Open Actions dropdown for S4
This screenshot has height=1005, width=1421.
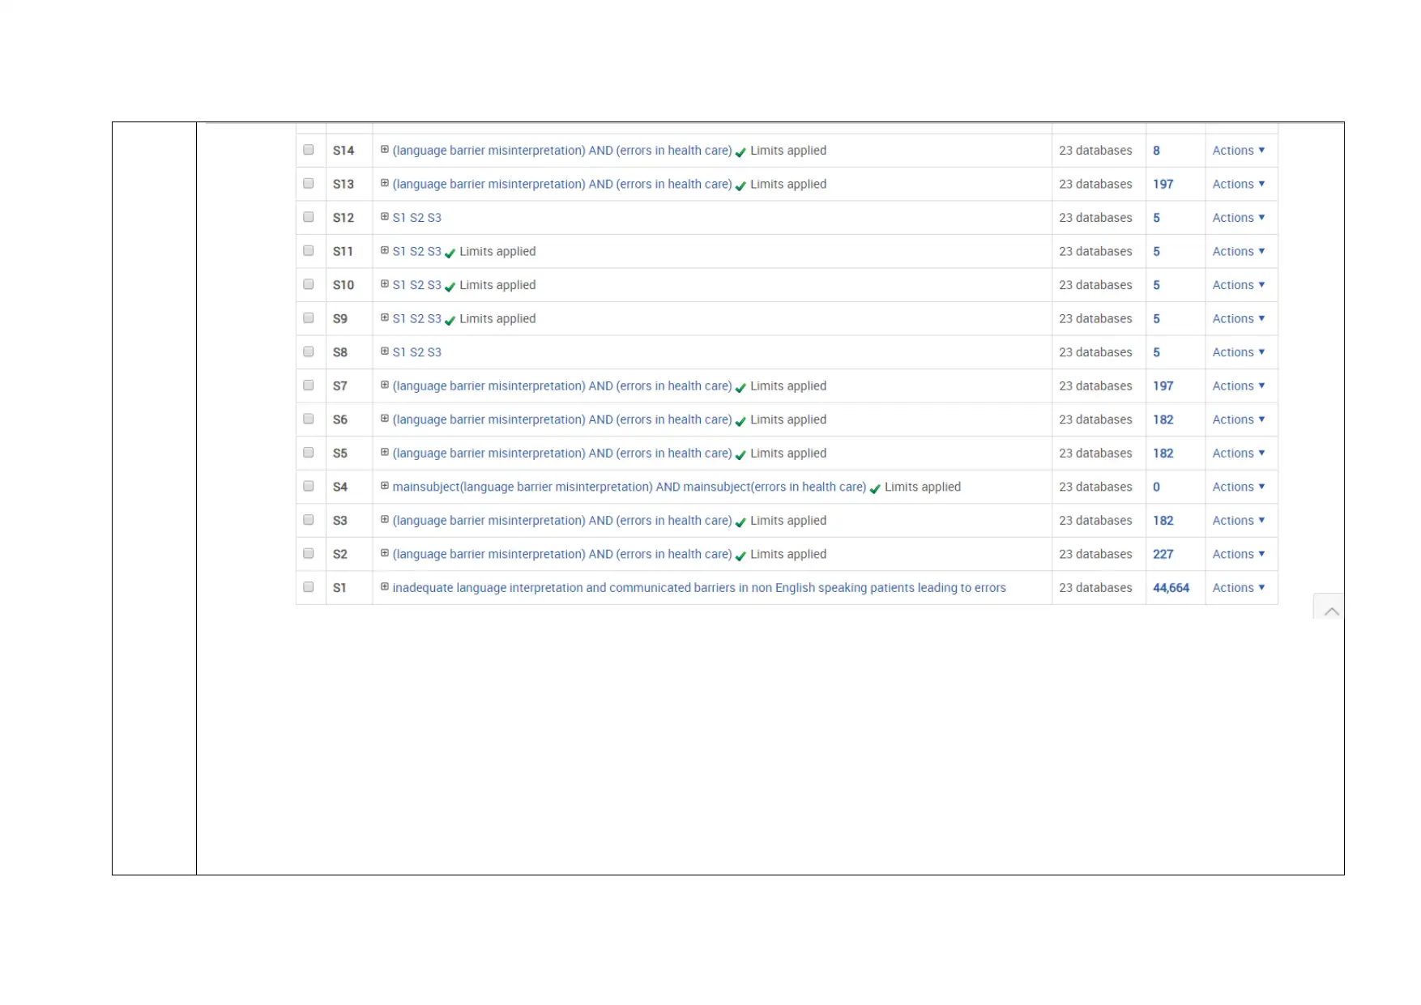(x=1238, y=487)
